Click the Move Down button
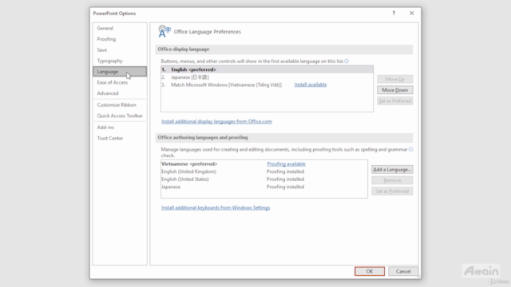This screenshot has width=511, height=287. click(394, 90)
